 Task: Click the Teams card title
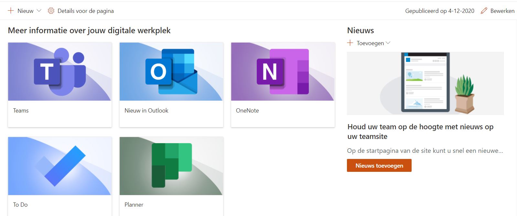21,111
